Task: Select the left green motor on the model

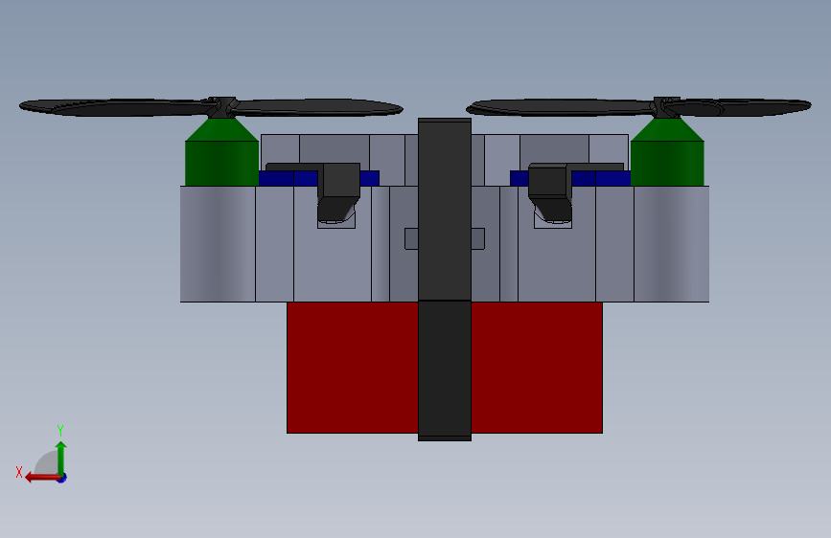Action: (221, 152)
